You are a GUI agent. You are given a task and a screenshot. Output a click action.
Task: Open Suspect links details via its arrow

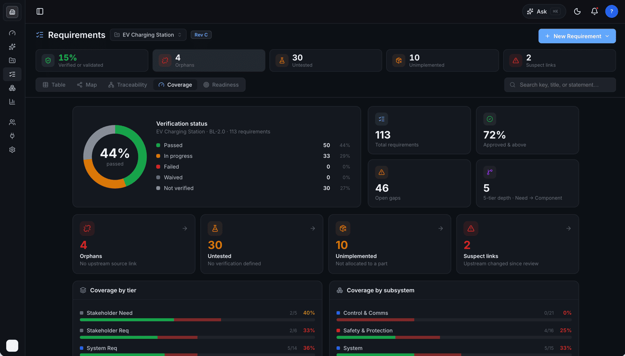click(x=569, y=228)
